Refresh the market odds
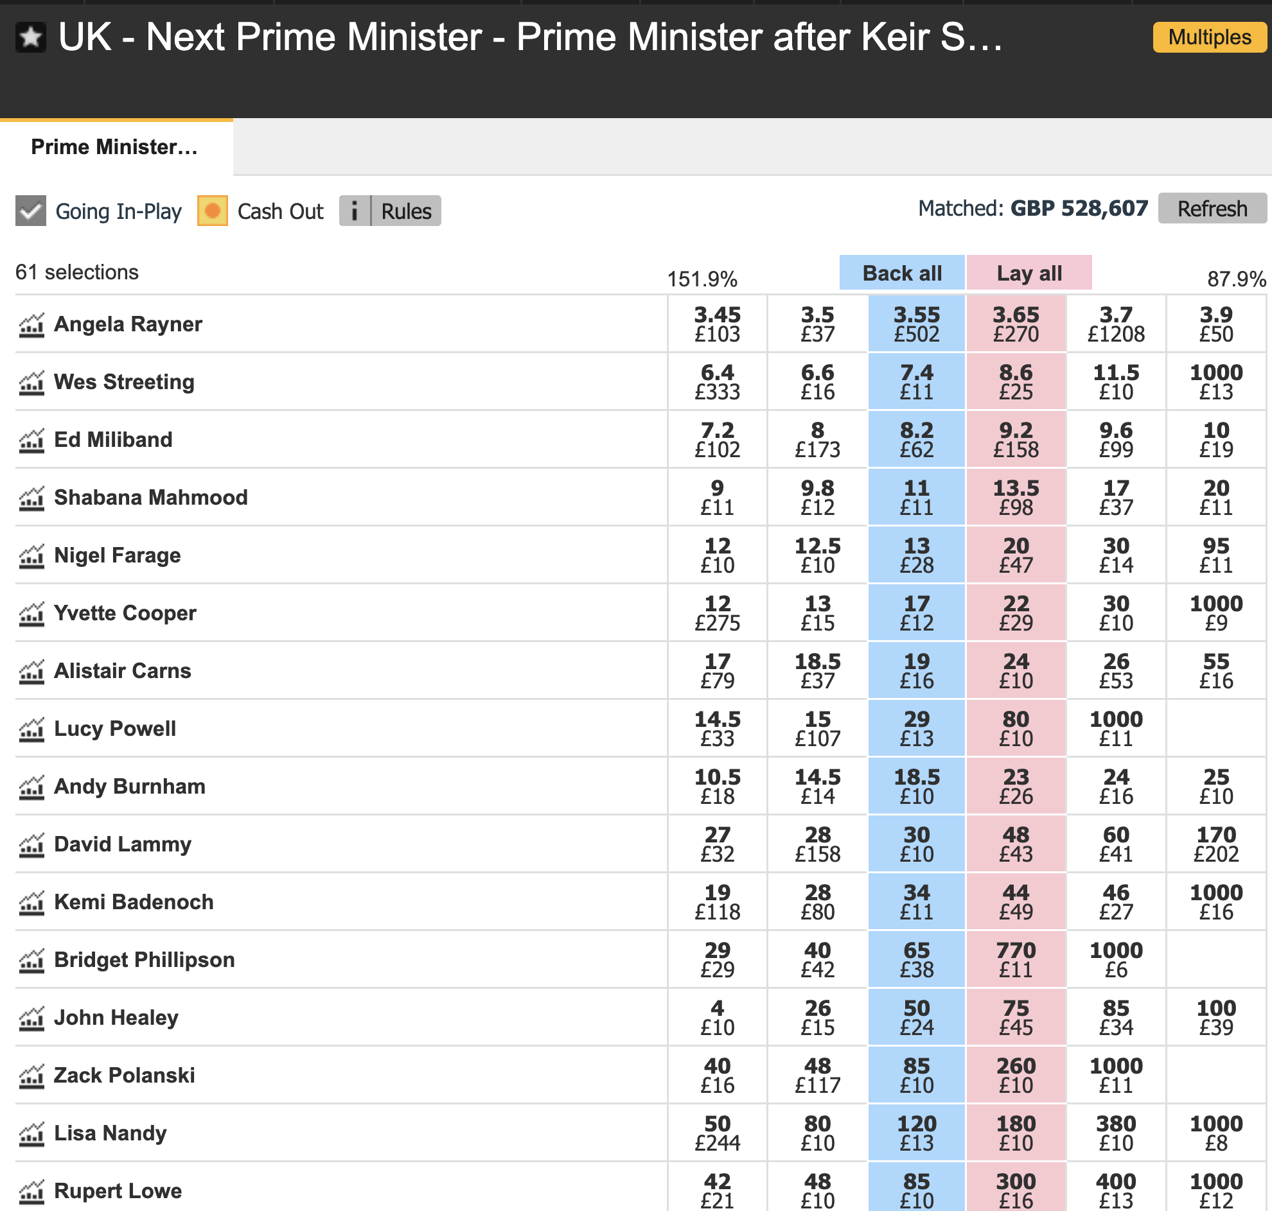1272x1211 pixels. tap(1212, 209)
